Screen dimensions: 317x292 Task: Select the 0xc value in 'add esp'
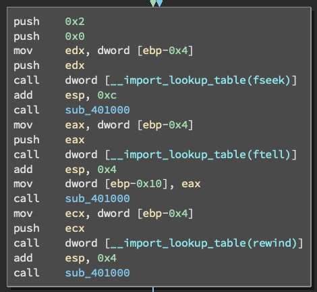coord(107,95)
